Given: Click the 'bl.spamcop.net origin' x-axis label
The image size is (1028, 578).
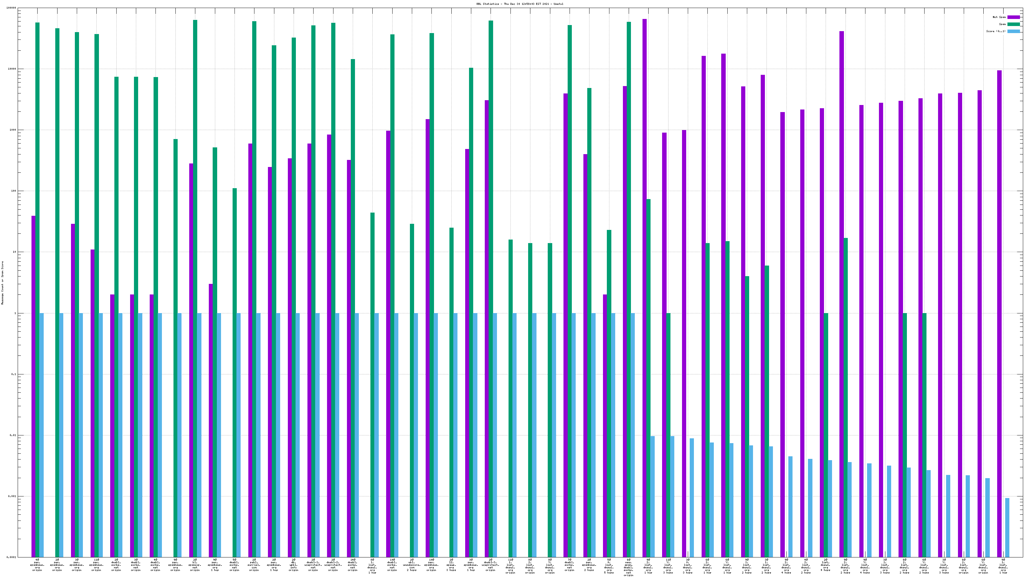Looking at the screenshot, I should pyautogui.click(x=195, y=565).
